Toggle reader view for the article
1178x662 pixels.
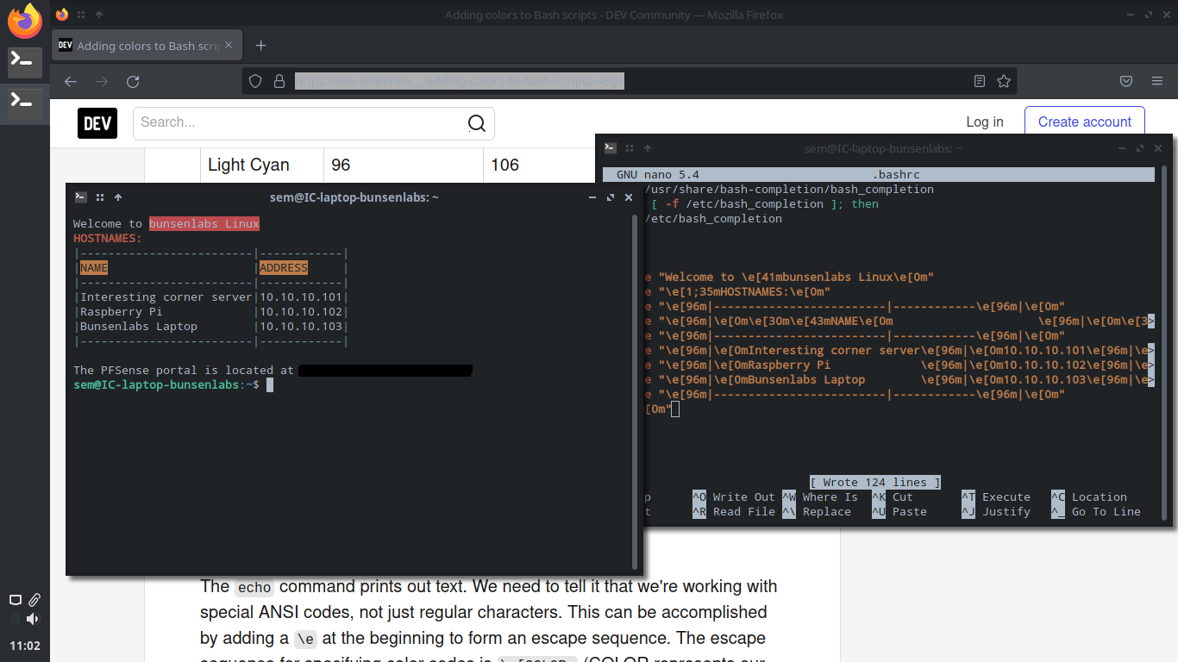pos(979,80)
